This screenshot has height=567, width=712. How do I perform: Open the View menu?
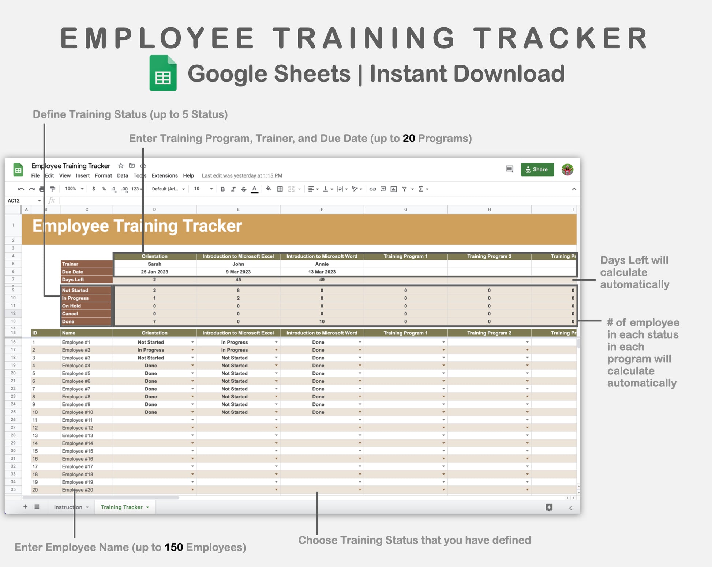tap(65, 176)
